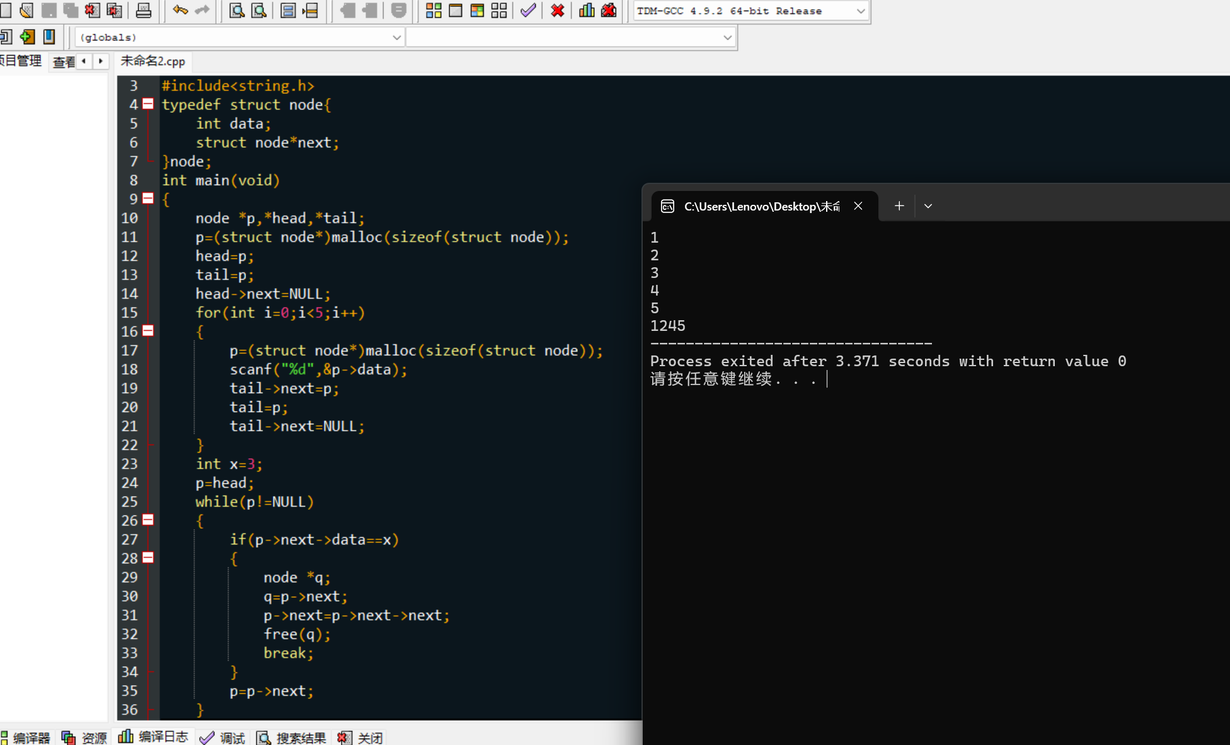Screen dimensions: 1230x745
Task: Click the bar chart profile icon
Action: point(587,10)
